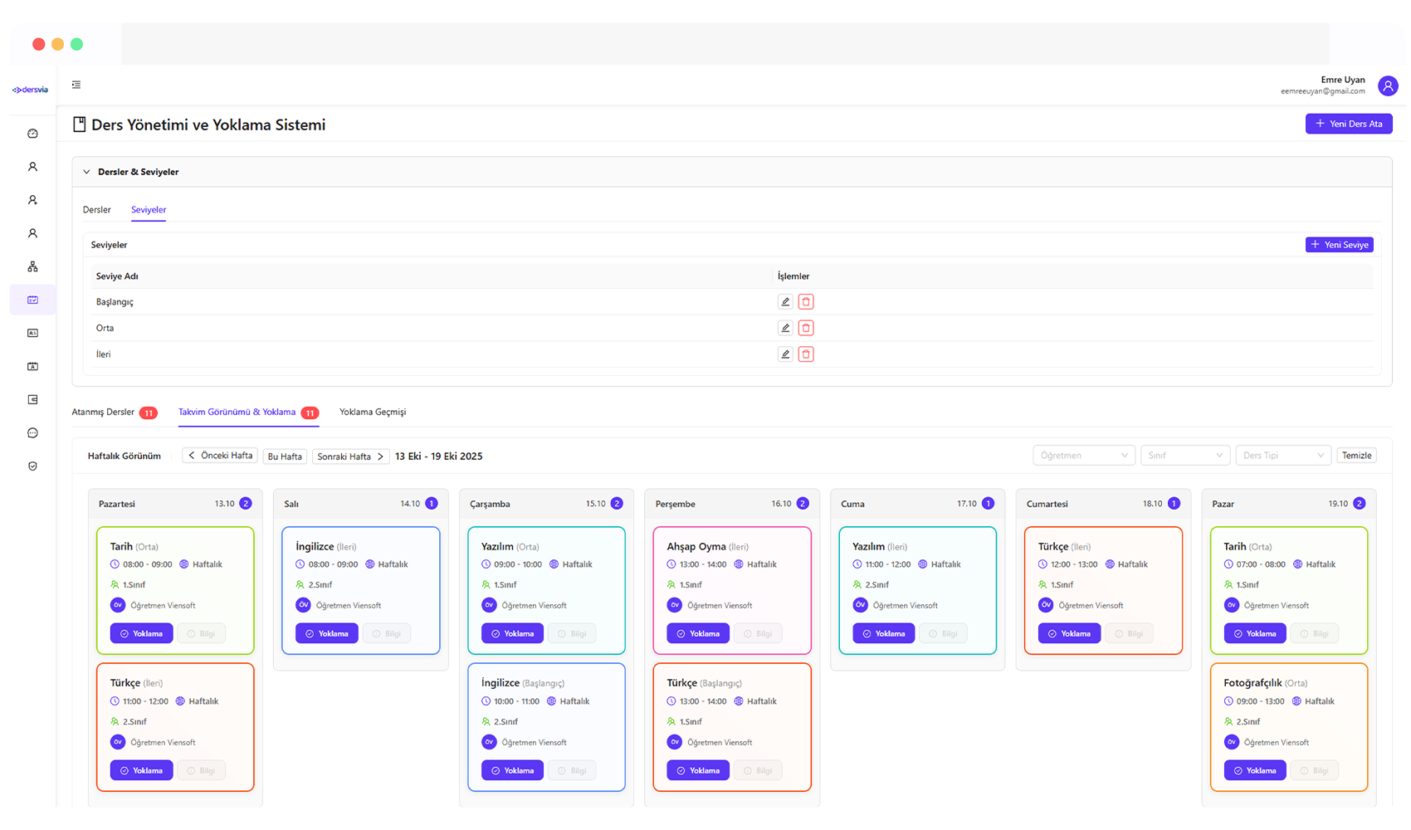Viewport: 1411px width, 830px height.
Task: Select the Atanmış Dersler tab
Action: 104,413
